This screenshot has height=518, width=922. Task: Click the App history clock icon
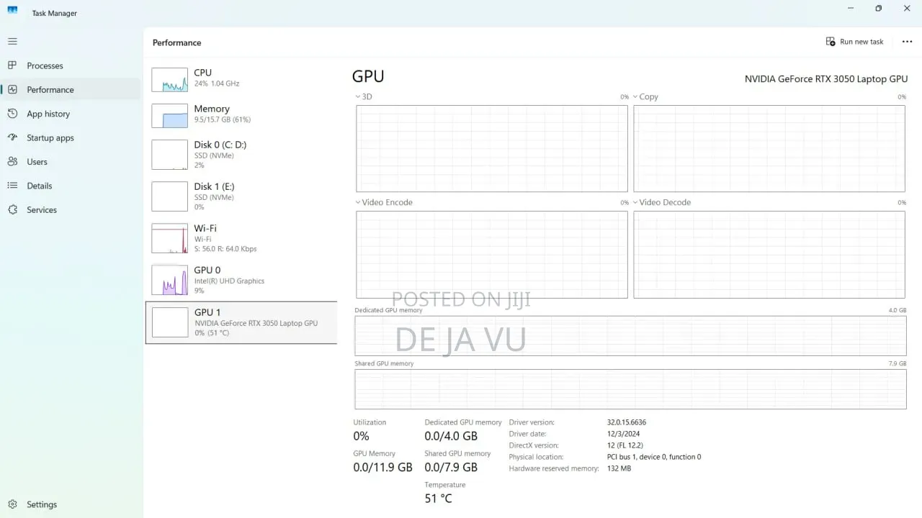(x=12, y=114)
